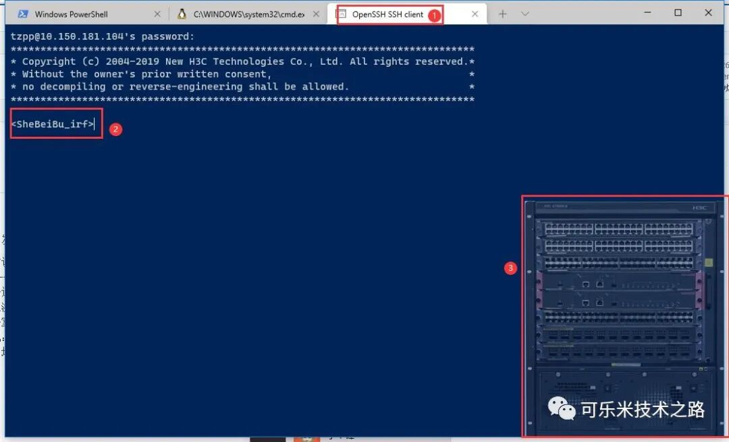This screenshot has width=729, height=442.
Task: Click the OpenSSH tab's terminal icon
Action: click(342, 14)
